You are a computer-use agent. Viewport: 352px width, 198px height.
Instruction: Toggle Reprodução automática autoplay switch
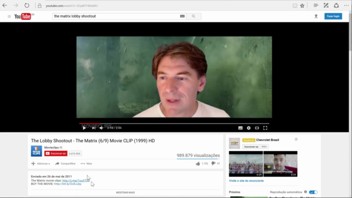(x=313, y=192)
